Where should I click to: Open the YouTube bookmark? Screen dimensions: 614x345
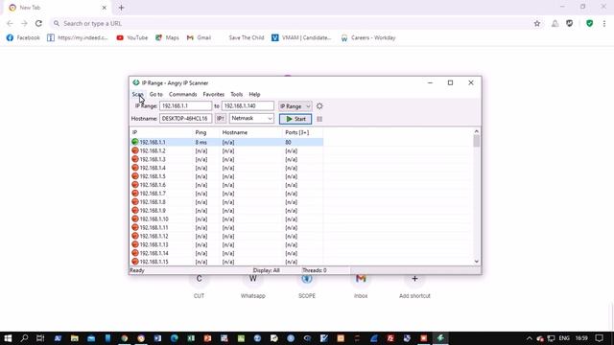pyautogui.click(x=132, y=37)
